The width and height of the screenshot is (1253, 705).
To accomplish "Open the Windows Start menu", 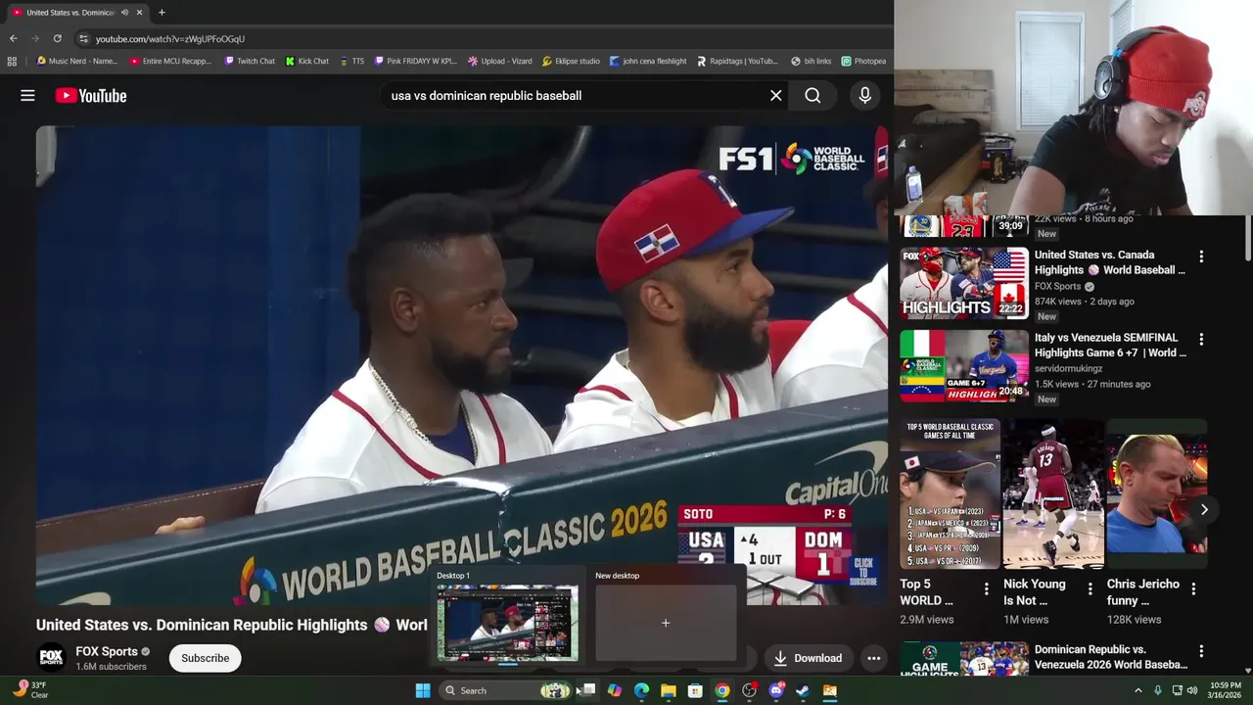I will [423, 690].
